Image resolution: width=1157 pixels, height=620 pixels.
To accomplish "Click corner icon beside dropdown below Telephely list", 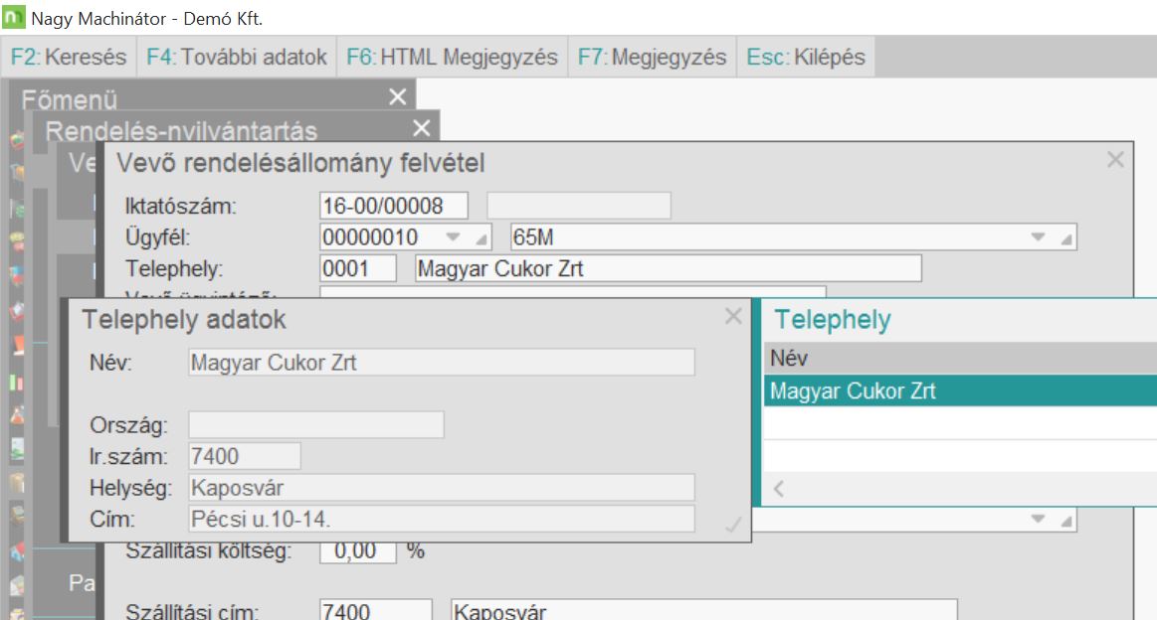I will [x=1066, y=522].
